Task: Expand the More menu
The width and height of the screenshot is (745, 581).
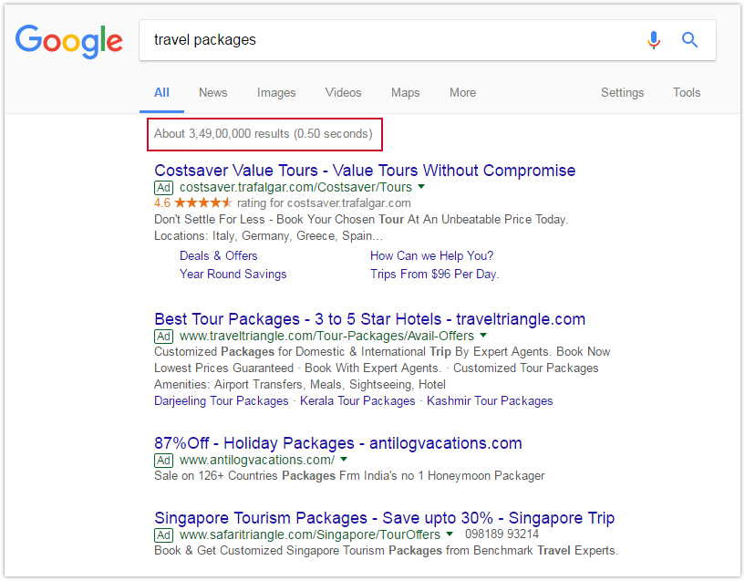Action: click(462, 93)
